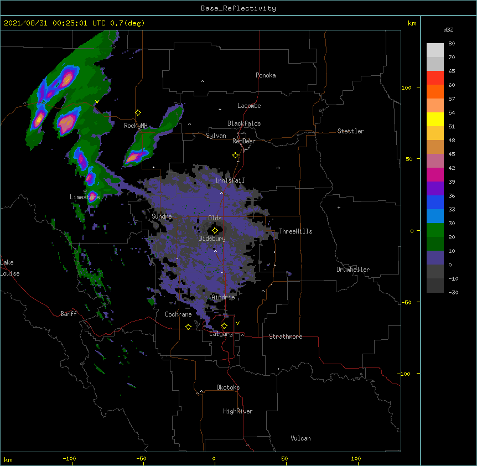Click the Stettler city label
The image size is (477, 466).
point(351,131)
